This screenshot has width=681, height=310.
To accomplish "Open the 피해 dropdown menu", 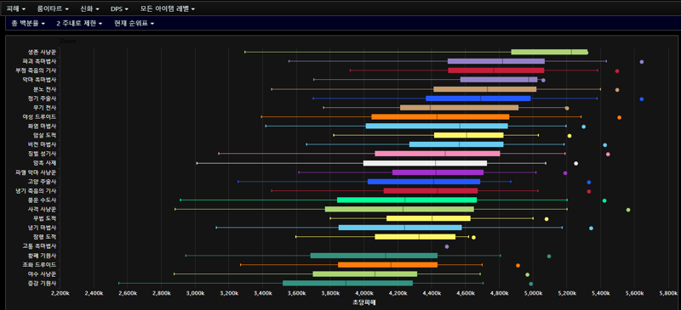I will pyautogui.click(x=16, y=8).
